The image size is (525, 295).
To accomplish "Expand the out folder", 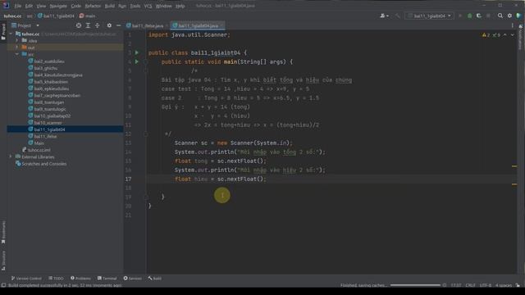I will click(x=17, y=48).
